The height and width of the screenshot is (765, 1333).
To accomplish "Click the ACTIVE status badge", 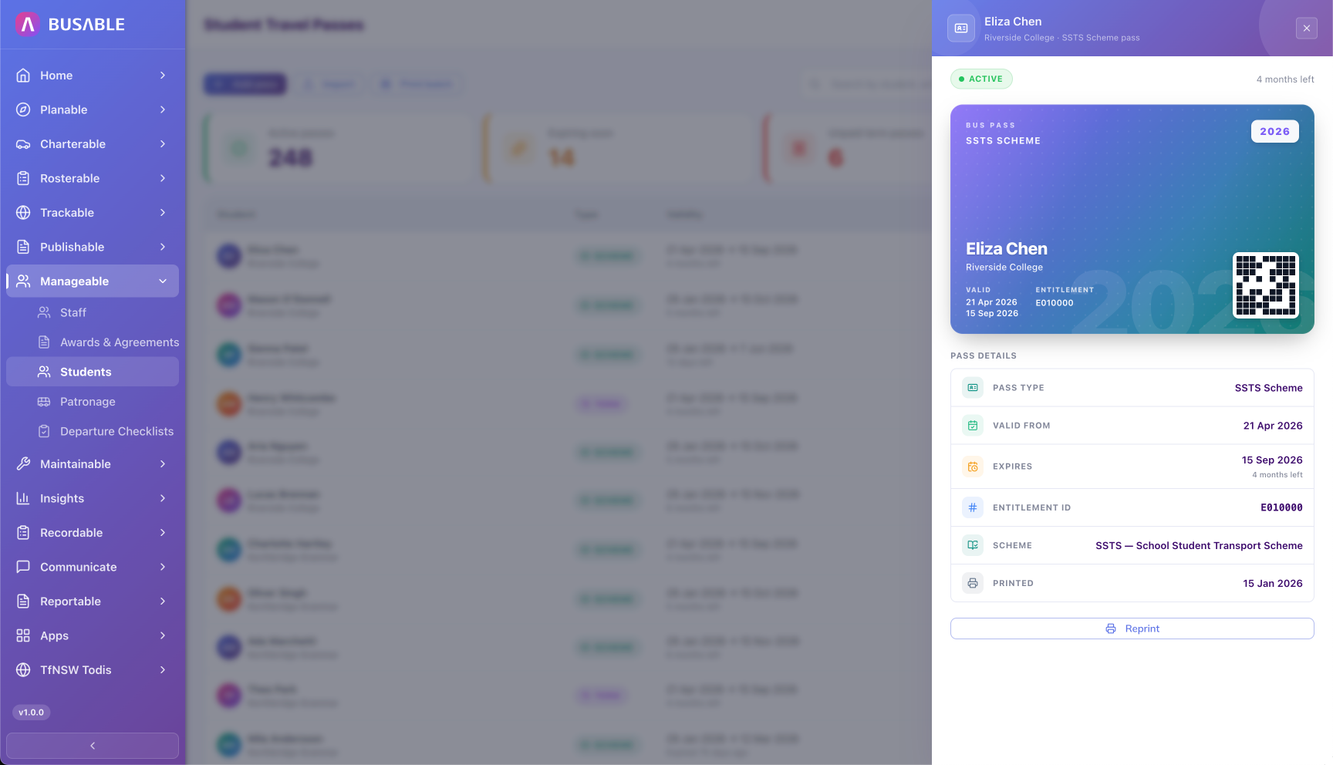I will (x=981, y=79).
